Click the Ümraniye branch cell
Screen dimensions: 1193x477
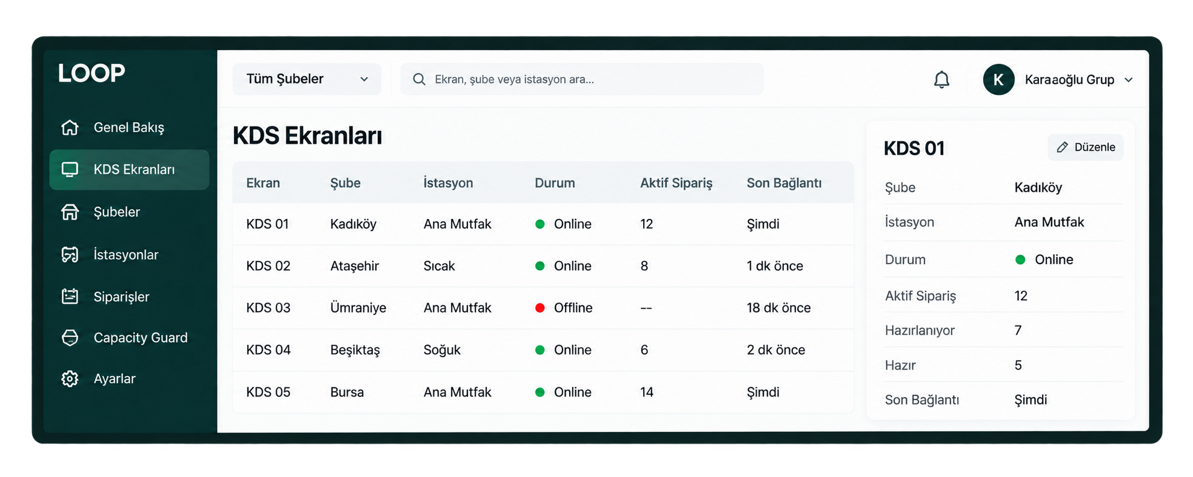click(x=358, y=308)
